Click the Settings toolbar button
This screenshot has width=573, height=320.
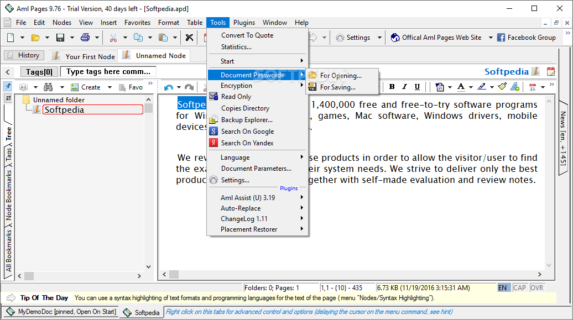click(353, 37)
